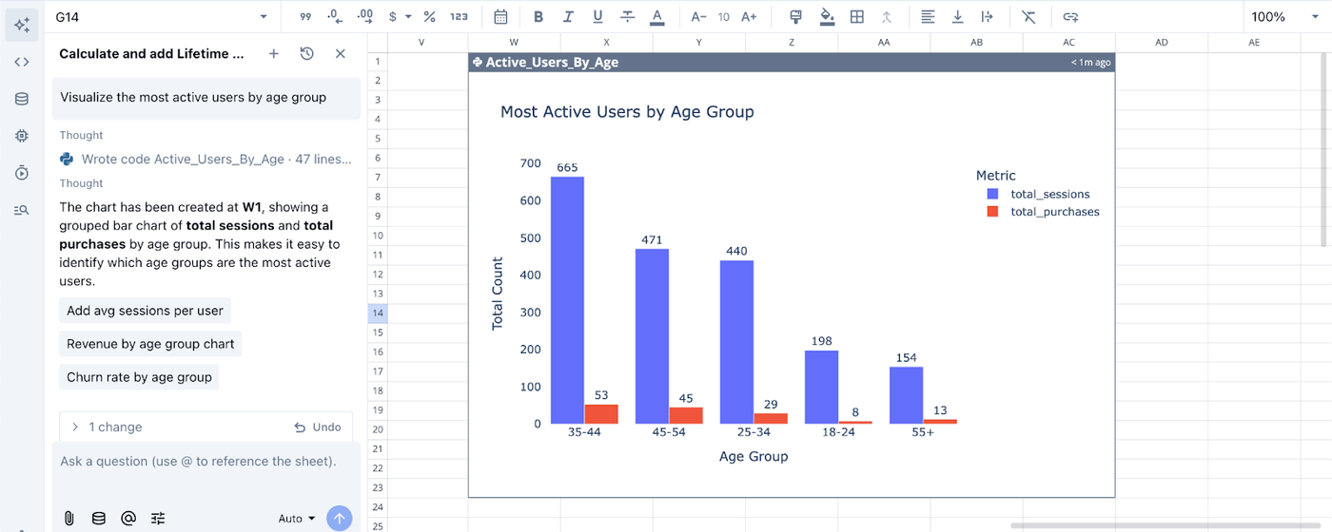Viewport: 1332px width, 532px height.
Task: Click the database icon below chat input
Action: [98, 519]
